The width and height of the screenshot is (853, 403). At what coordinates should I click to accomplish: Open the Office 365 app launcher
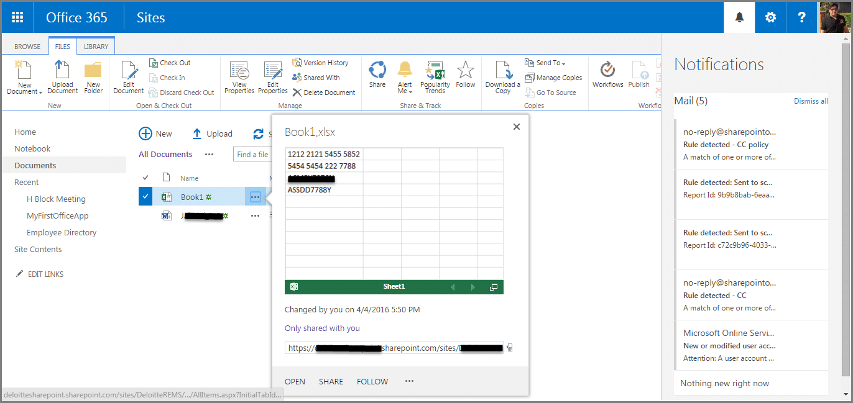coord(17,17)
